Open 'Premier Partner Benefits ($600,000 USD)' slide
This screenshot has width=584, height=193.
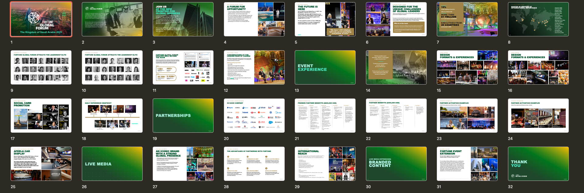pyautogui.click(x=325, y=116)
